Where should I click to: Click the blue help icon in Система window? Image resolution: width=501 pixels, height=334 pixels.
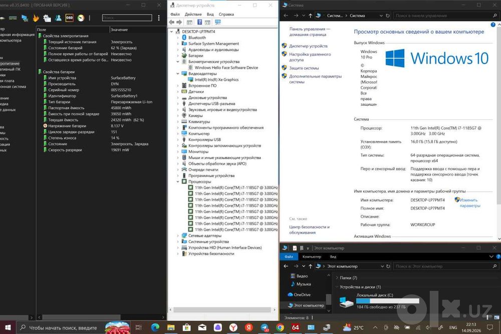pos(492,25)
